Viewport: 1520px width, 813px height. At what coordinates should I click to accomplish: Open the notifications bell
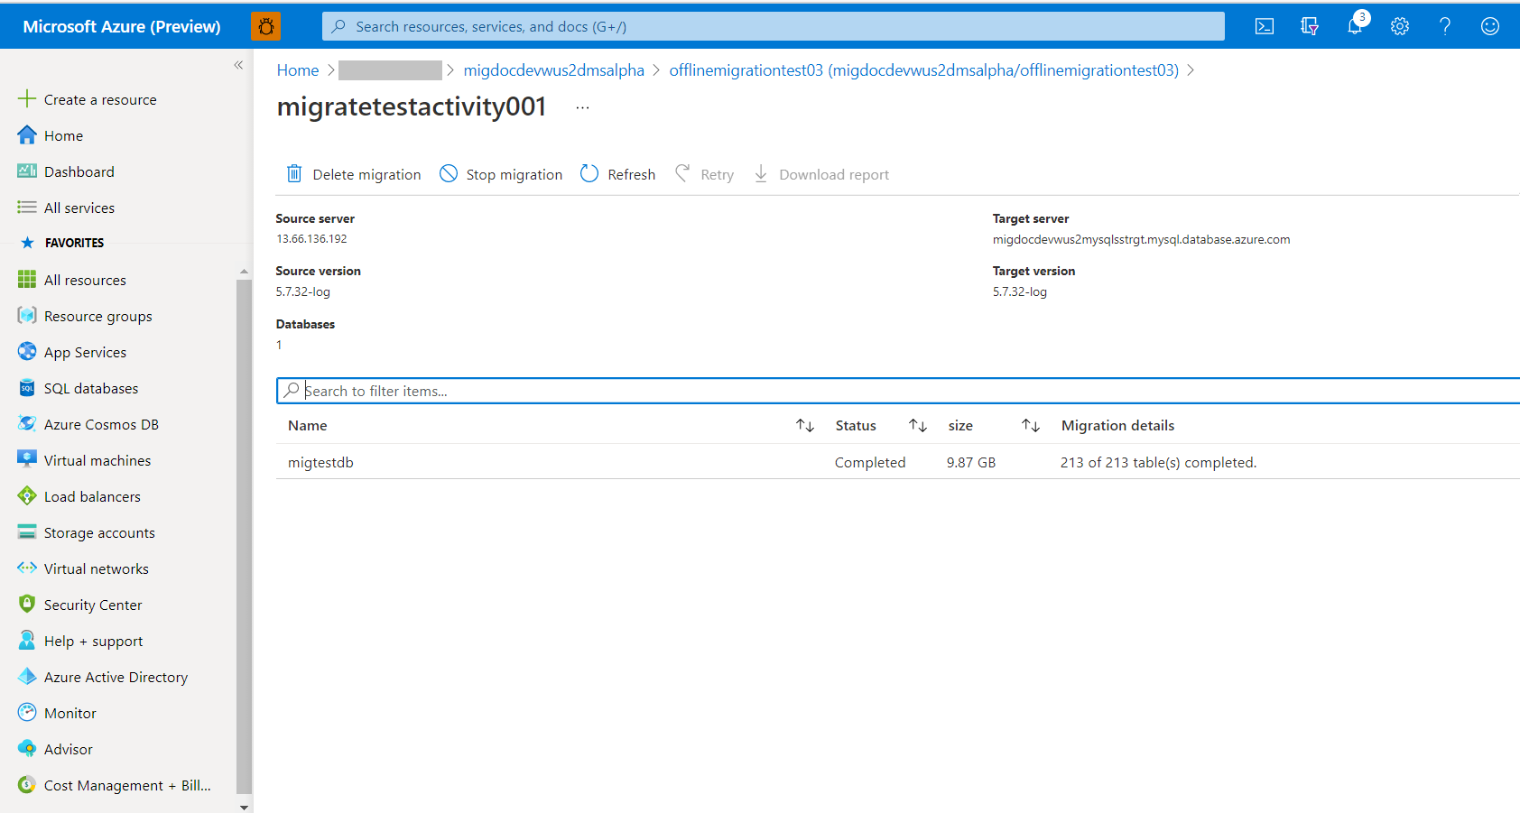[1355, 26]
